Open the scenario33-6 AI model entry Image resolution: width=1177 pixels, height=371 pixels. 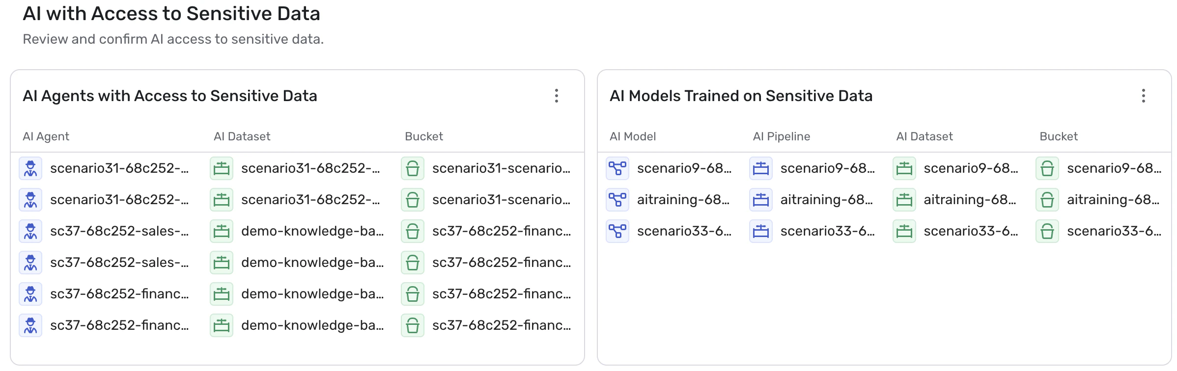(684, 231)
